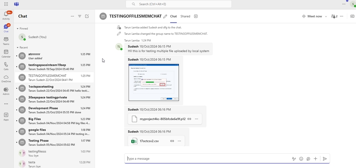Switch to the Shared tab
Screen dimensions: 356x168
[185, 16]
